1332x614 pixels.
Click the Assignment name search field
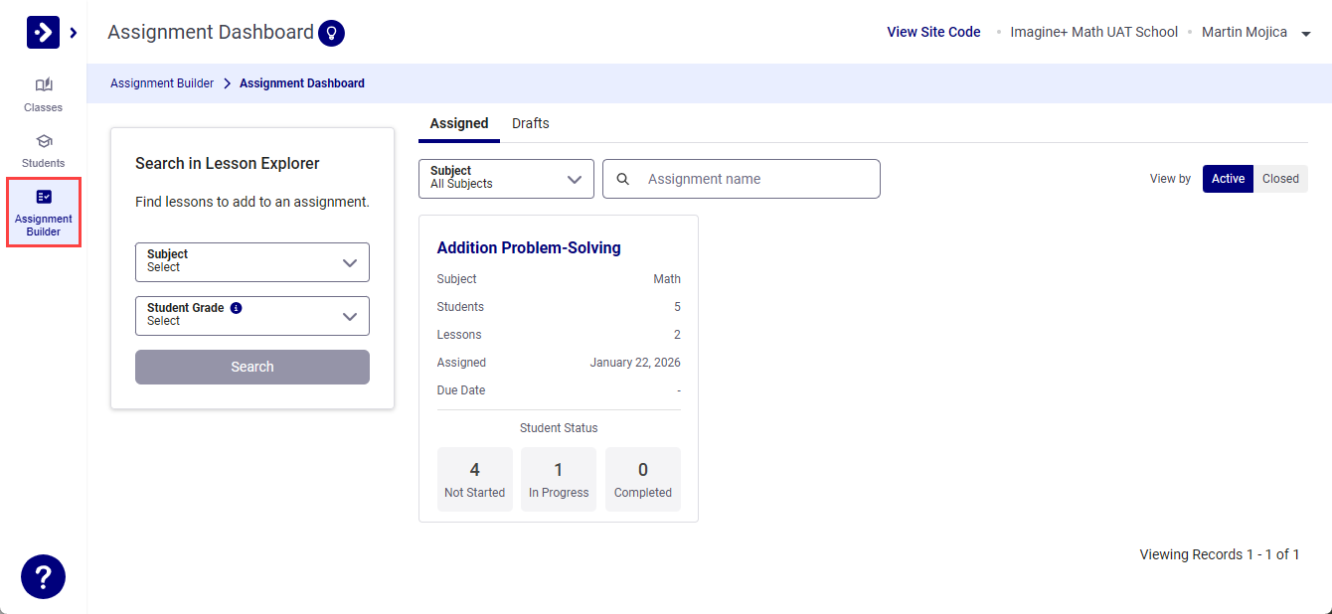742,179
